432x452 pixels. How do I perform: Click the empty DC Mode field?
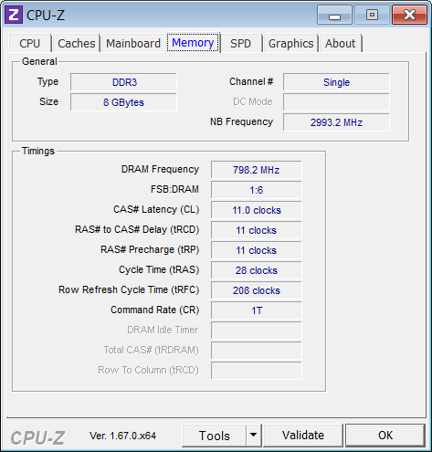click(336, 102)
